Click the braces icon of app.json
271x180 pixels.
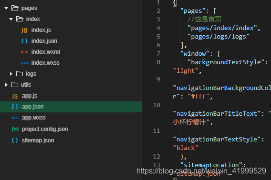click(15, 107)
